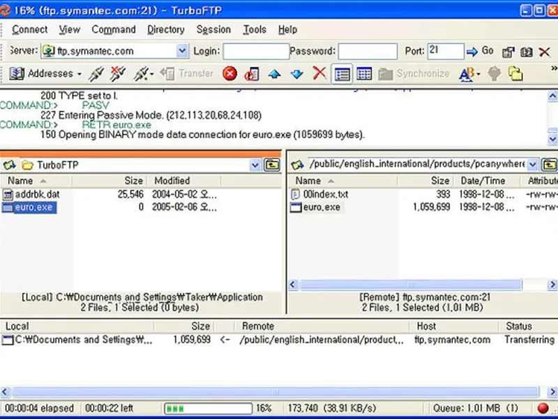This screenshot has height=419, width=558.
Task: Expand the Server address dropdown
Action: tap(182, 51)
